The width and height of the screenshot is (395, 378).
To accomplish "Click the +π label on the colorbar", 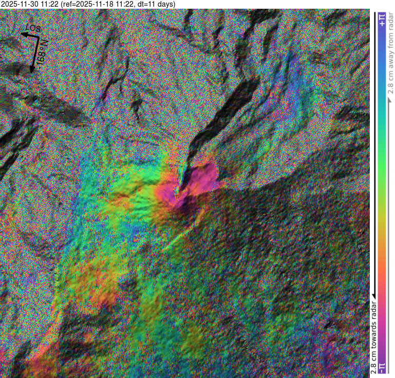I will (382, 20).
